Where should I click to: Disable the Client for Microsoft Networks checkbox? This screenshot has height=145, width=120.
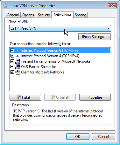tap(12, 72)
